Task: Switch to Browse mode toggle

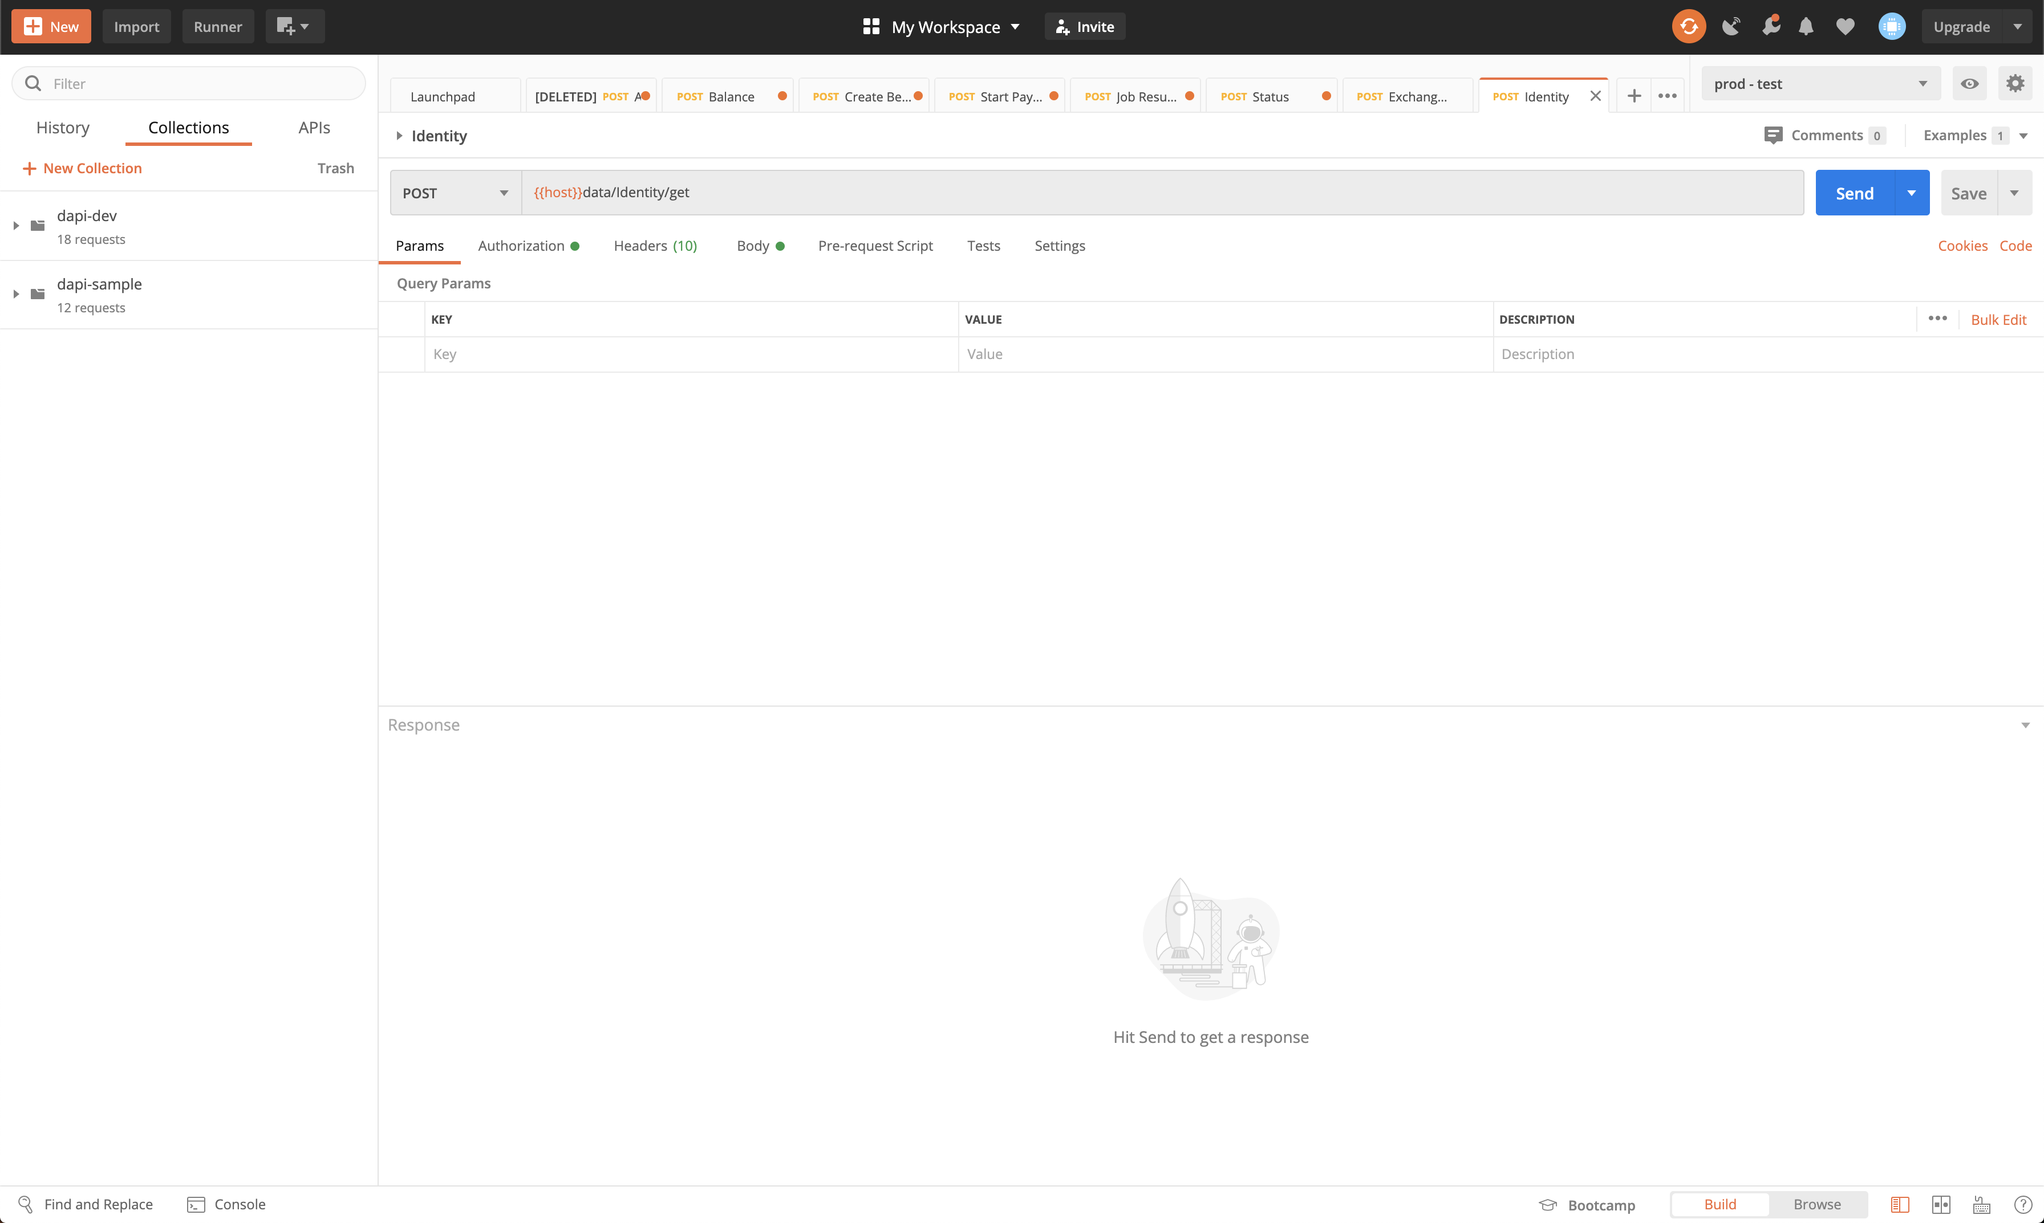Action: [x=1816, y=1204]
